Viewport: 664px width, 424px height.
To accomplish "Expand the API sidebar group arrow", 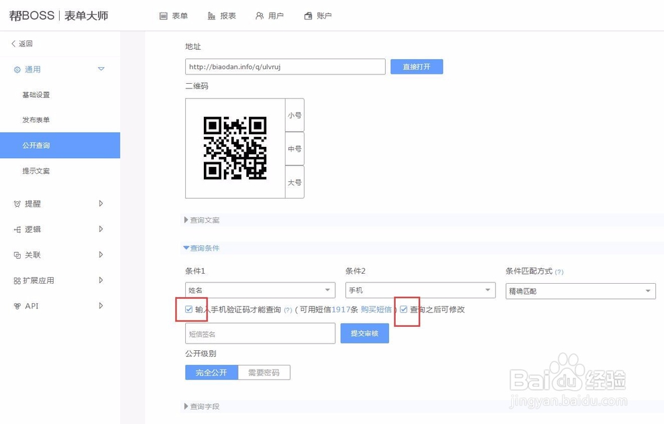I will point(101,305).
